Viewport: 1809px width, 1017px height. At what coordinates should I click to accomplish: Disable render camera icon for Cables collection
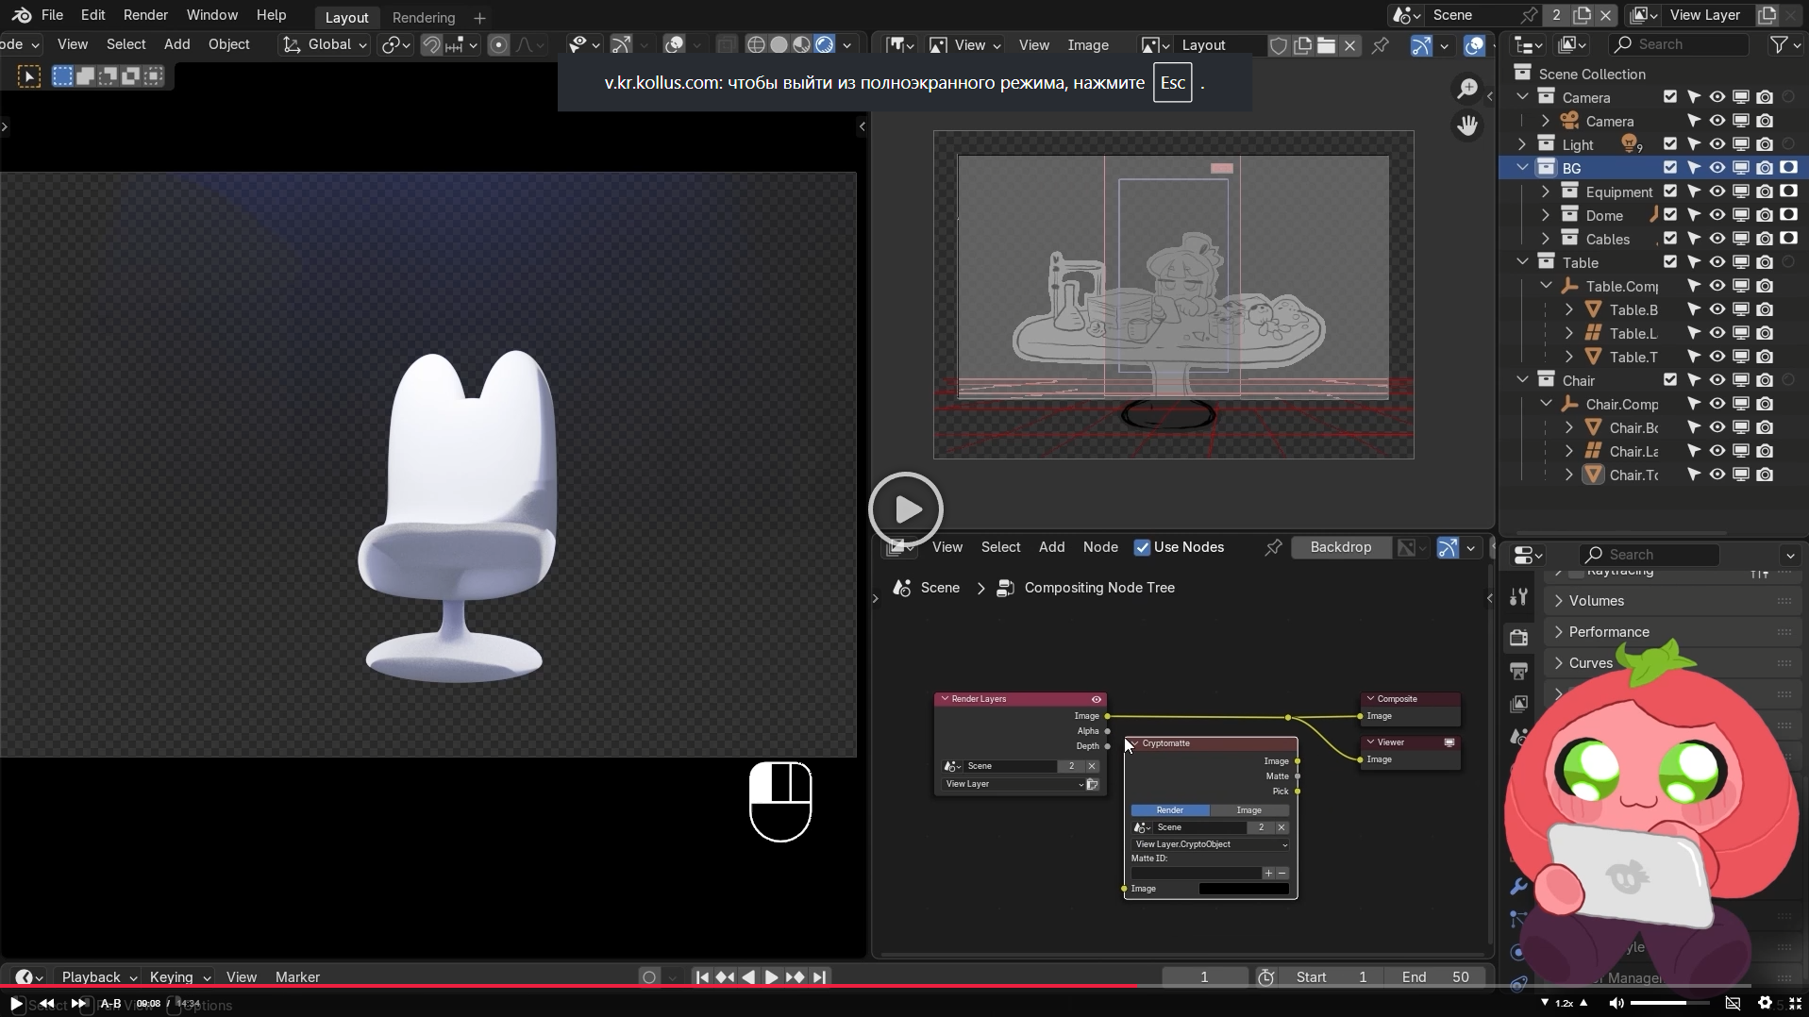(1765, 239)
